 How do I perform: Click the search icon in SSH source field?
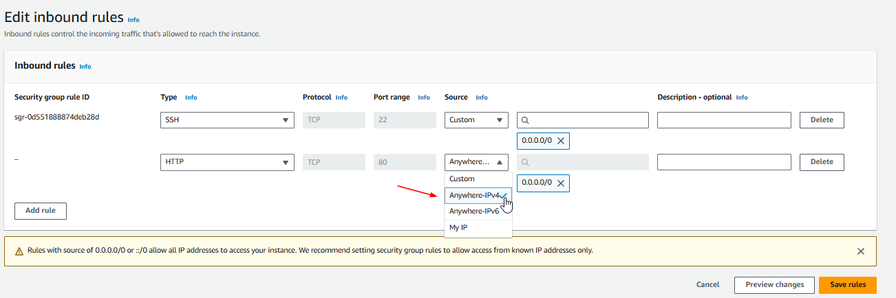point(526,120)
